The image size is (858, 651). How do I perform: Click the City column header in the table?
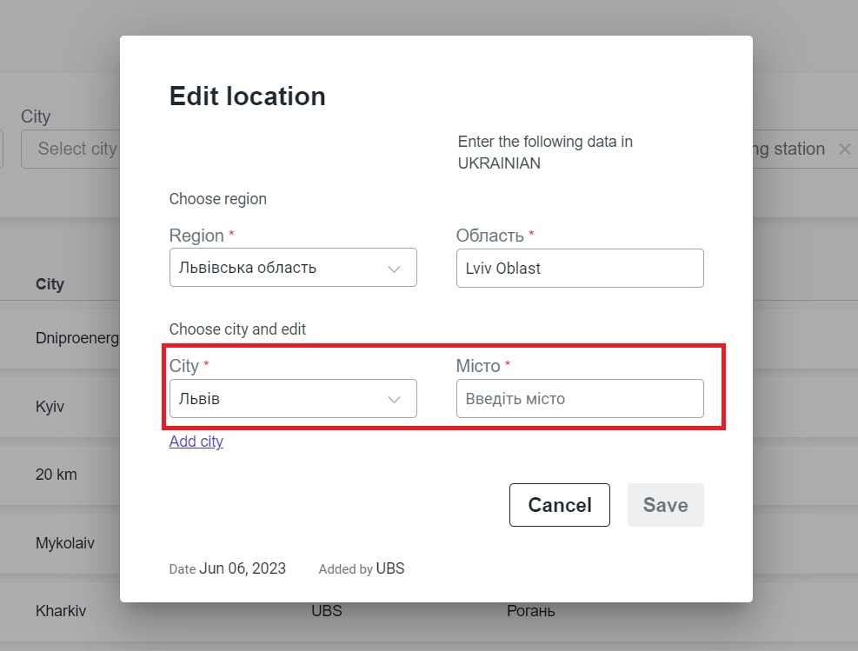[50, 284]
